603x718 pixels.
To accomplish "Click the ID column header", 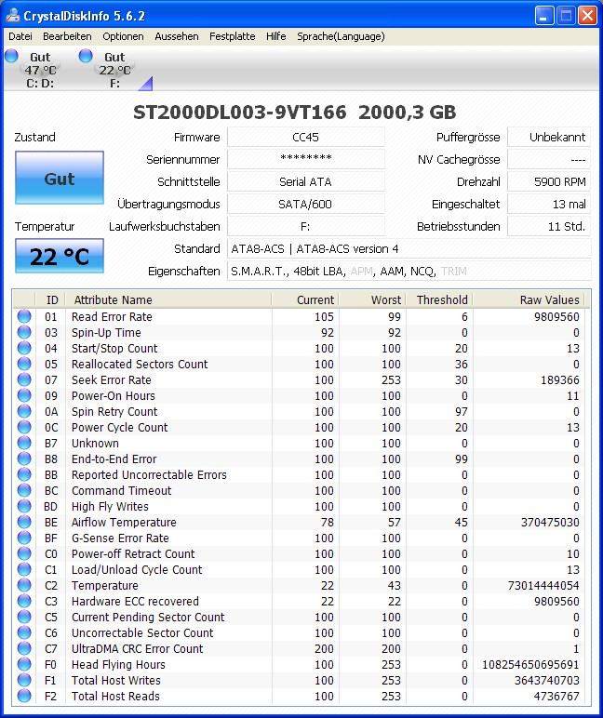I will 50,299.
